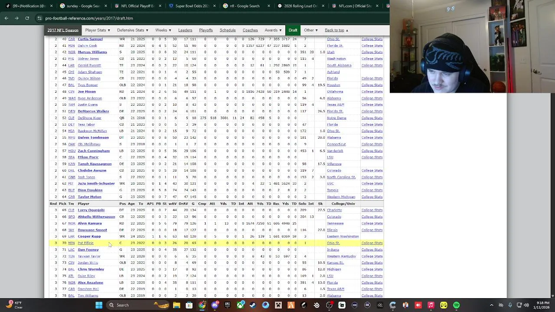Go back to the previous browser page
The image size is (555, 312).
pyautogui.click(x=6, y=18)
